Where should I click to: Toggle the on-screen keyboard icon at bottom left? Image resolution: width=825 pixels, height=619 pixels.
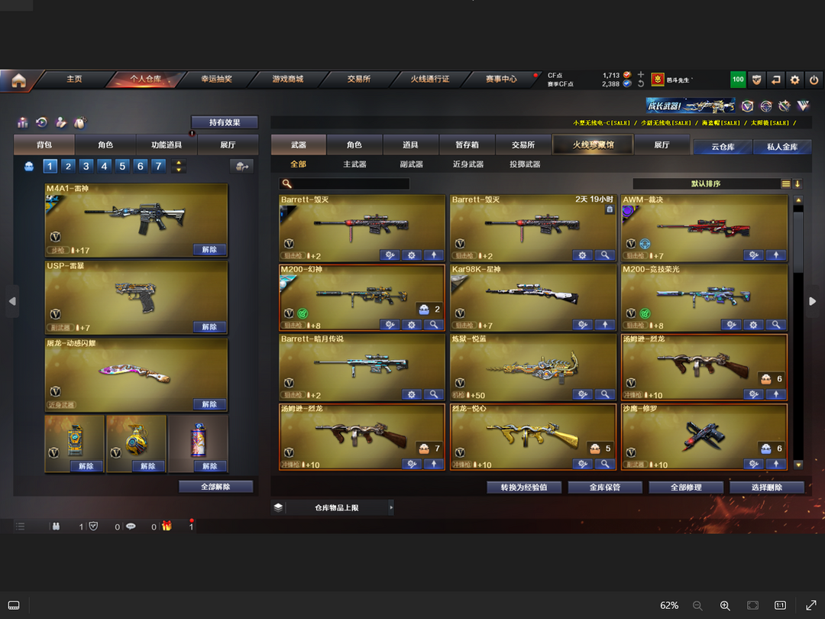coord(14,605)
